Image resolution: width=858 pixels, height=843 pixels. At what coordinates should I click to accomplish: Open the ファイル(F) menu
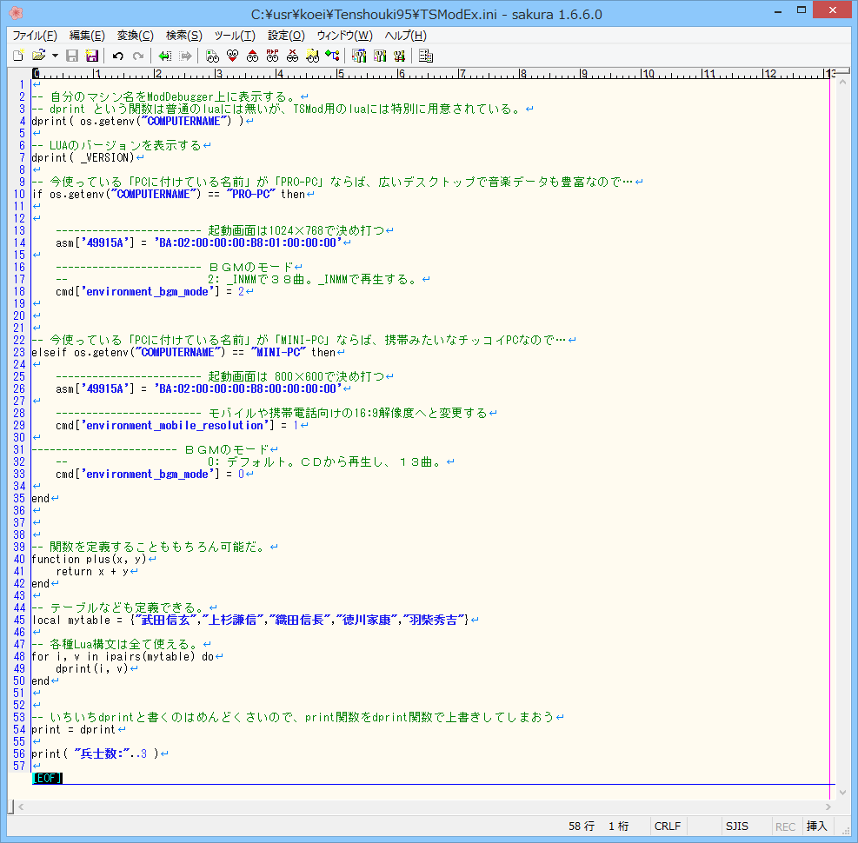[x=35, y=36]
